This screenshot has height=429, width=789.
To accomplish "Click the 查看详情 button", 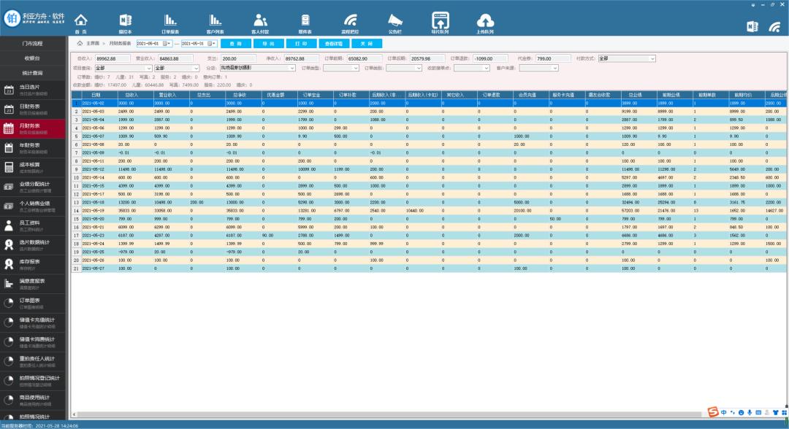I will (334, 44).
